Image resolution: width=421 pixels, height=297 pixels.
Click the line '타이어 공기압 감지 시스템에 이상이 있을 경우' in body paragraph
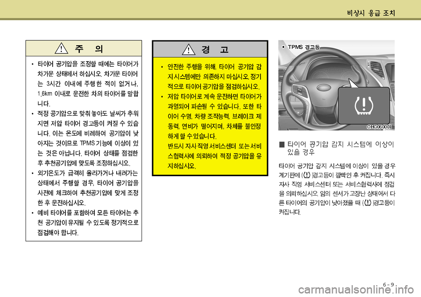337,166
